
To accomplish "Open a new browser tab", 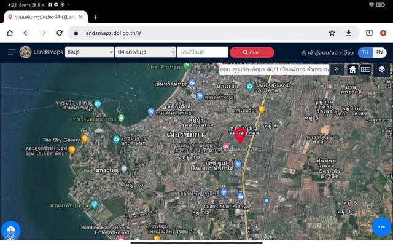I will coord(96,17).
